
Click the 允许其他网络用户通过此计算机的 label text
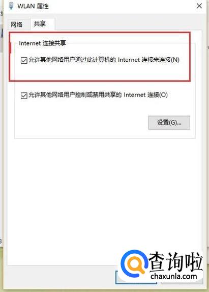click(x=72, y=60)
